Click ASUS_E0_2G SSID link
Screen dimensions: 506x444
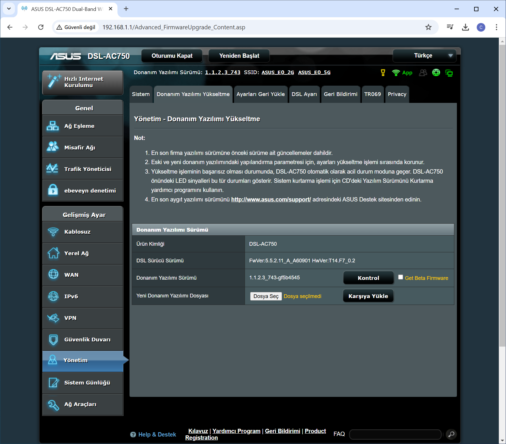click(x=278, y=72)
